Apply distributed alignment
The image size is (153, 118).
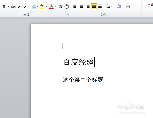tap(100, 6)
